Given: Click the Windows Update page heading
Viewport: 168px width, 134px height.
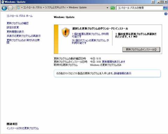Looking at the screenshot, I should [x=64, y=17].
